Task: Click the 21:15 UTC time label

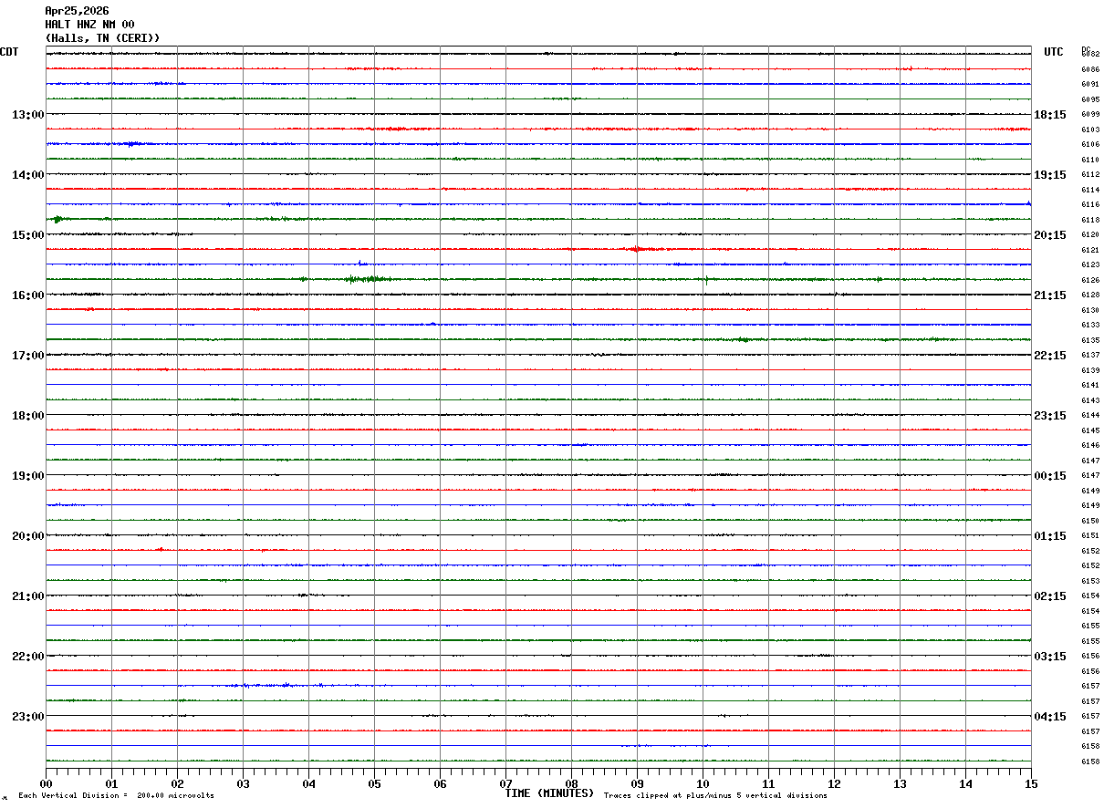Action: [1050, 295]
